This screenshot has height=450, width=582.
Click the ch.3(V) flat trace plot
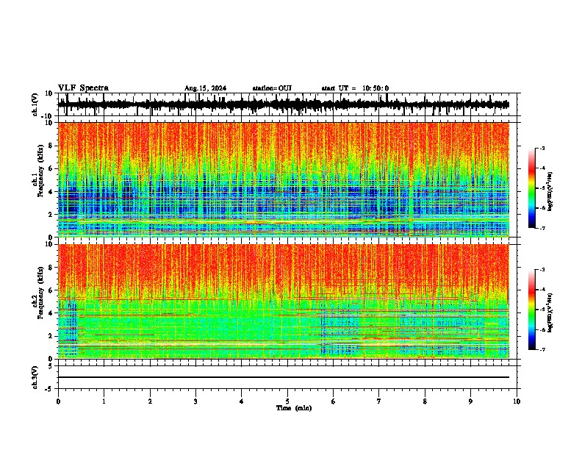tap(287, 377)
